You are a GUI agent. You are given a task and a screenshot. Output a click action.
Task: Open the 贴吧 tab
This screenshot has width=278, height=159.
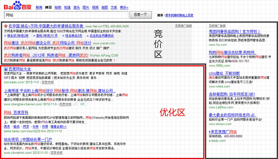pyautogui.click(x=58, y=8)
